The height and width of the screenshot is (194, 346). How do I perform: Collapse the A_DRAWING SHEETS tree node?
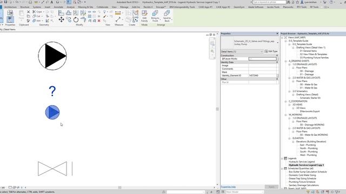pos(285,61)
